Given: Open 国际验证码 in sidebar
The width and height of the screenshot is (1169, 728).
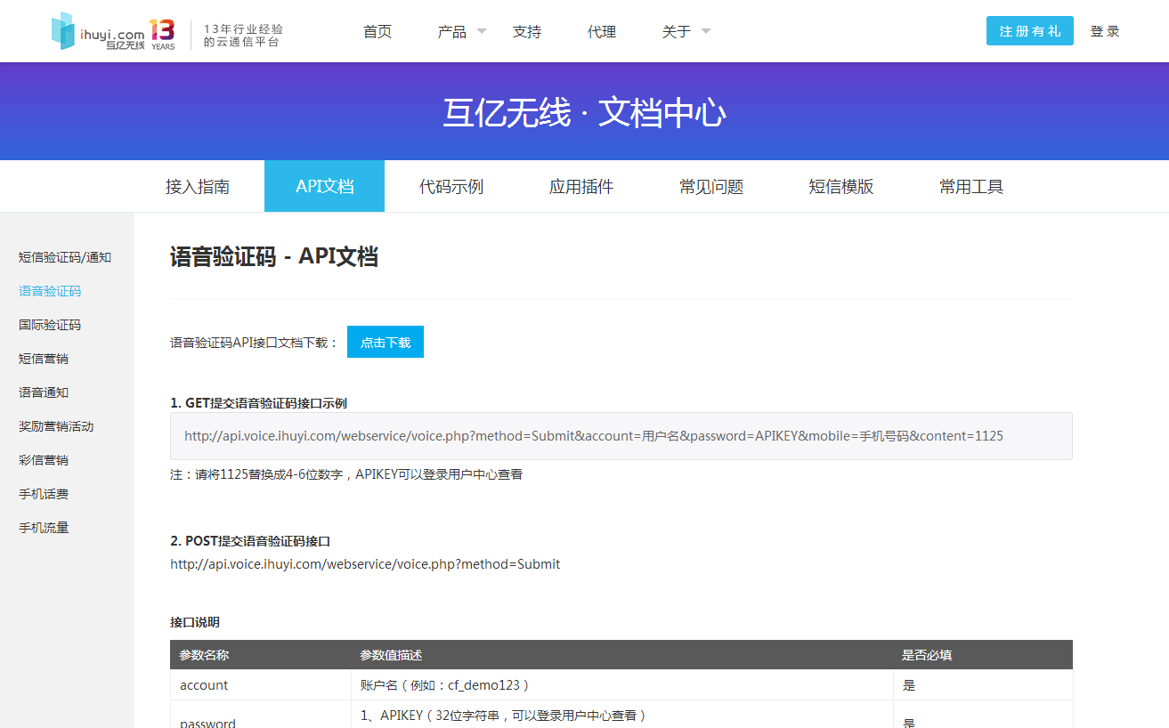Looking at the screenshot, I should coord(50,325).
